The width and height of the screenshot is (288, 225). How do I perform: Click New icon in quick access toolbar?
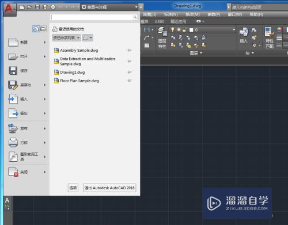click(22, 7)
